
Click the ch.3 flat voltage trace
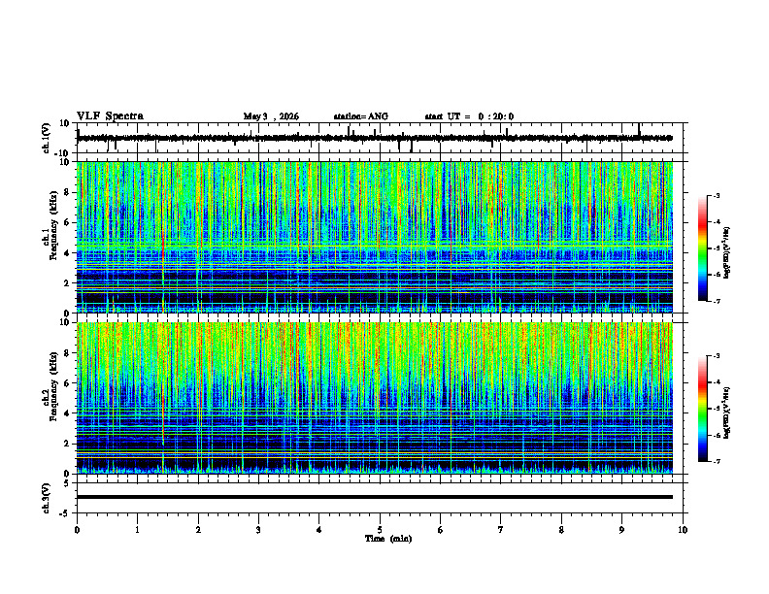[x=374, y=497]
